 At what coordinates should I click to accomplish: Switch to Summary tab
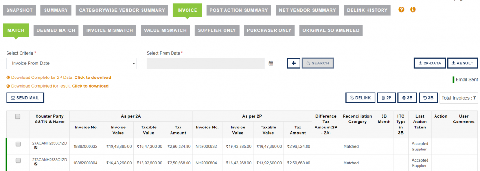coord(56,10)
